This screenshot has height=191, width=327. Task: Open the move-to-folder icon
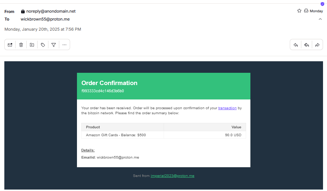(x=32, y=45)
